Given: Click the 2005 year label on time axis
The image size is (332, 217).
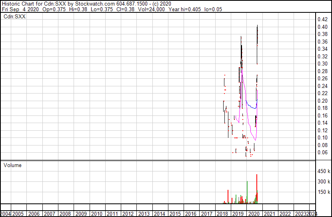Looking at the screenshot, I should point(18,214).
